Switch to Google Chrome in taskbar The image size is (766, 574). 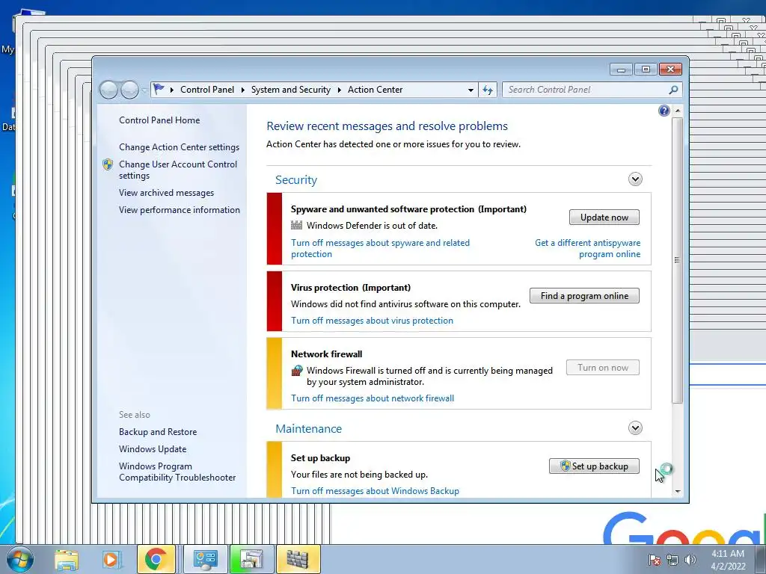[156, 559]
